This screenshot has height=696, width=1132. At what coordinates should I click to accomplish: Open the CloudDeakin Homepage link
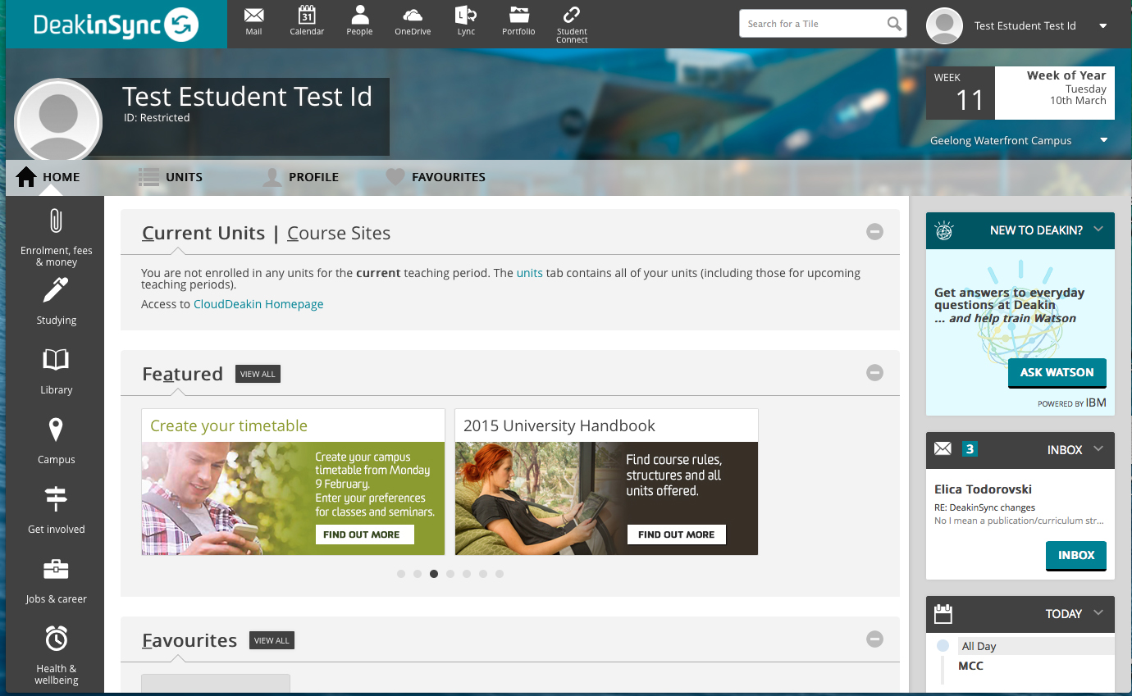258,304
